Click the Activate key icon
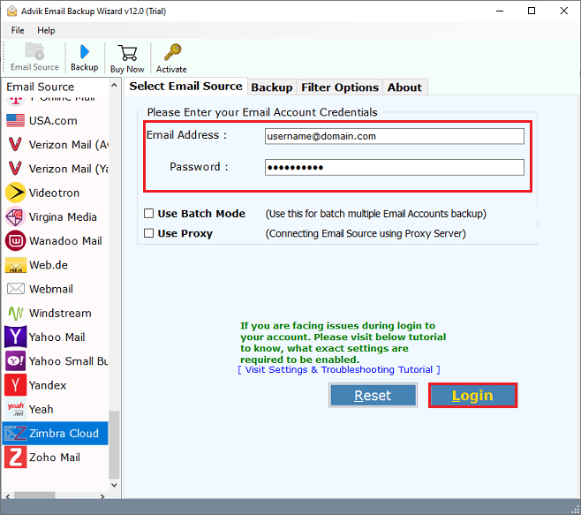The image size is (581, 515). pyautogui.click(x=172, y=52)
